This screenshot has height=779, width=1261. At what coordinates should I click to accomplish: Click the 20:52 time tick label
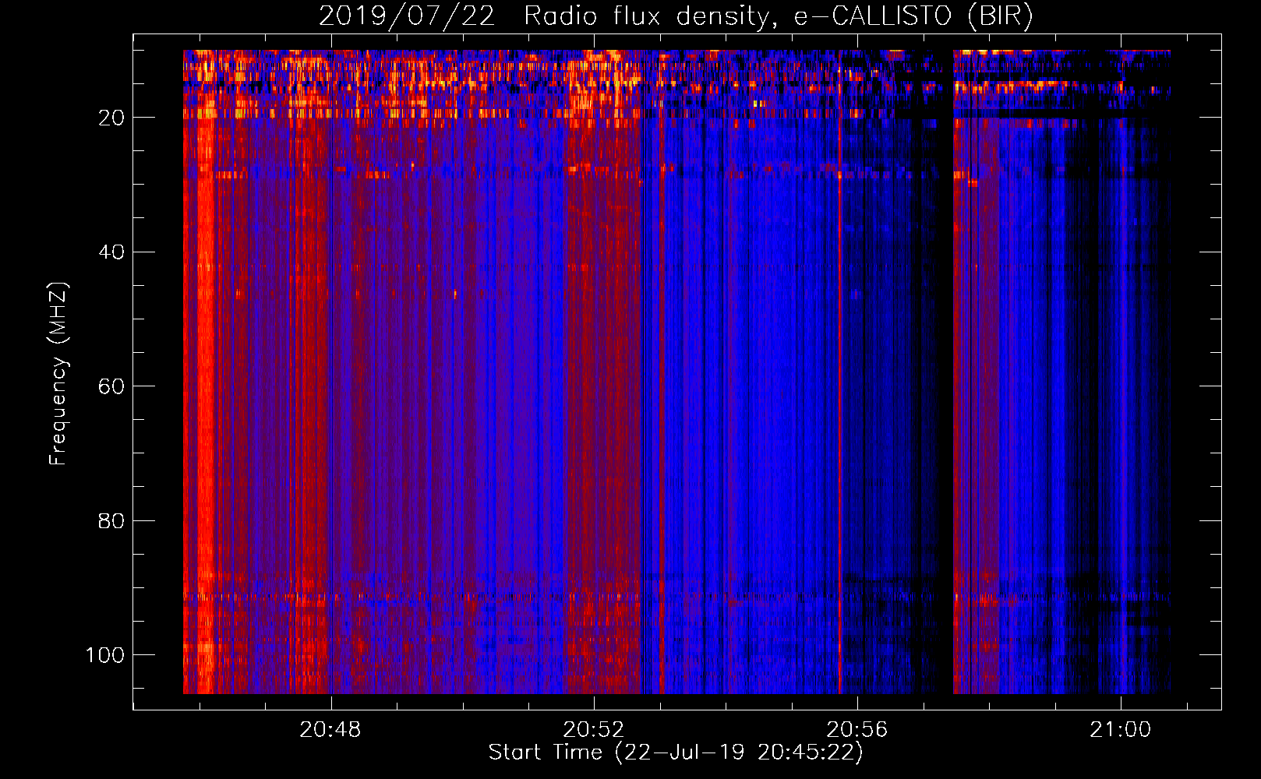click(594, 730)
